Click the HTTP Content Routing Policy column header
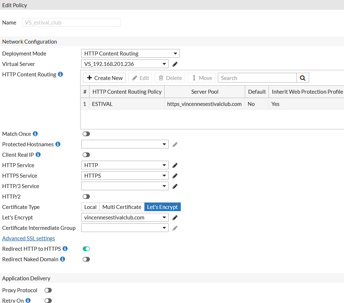 [x=127, y=92]
